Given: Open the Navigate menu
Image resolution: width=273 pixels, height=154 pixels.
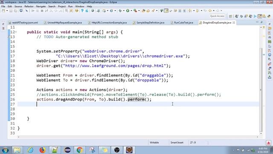Looking at the screenshot, I should point(41,6).
